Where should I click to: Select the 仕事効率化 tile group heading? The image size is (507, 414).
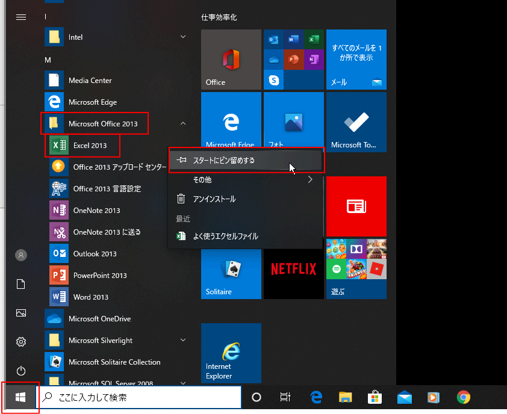[x=219, y=17]
